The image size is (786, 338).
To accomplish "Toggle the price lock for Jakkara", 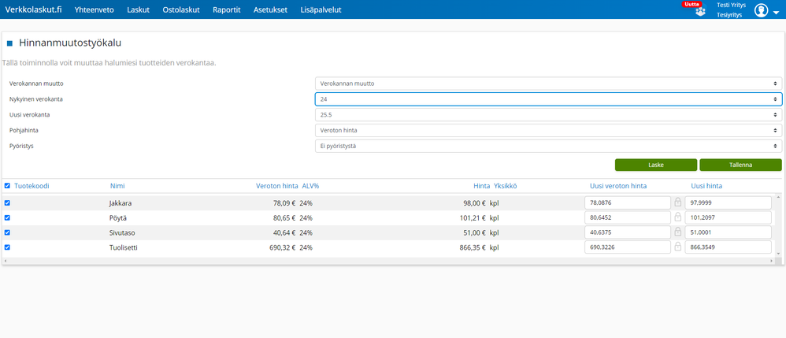I will 678,202.
